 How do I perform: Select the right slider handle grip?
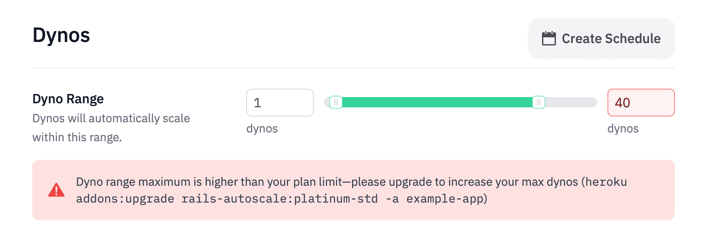(x=539, y=103)
